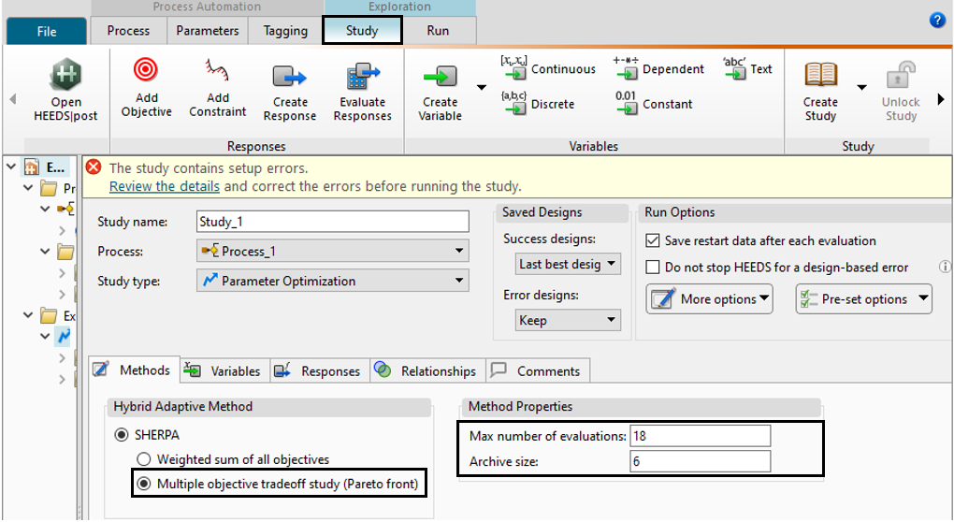Screen dimensions: 954x522
Task: Toggle Save restart data after each evaluation
Action: point(654,240)
